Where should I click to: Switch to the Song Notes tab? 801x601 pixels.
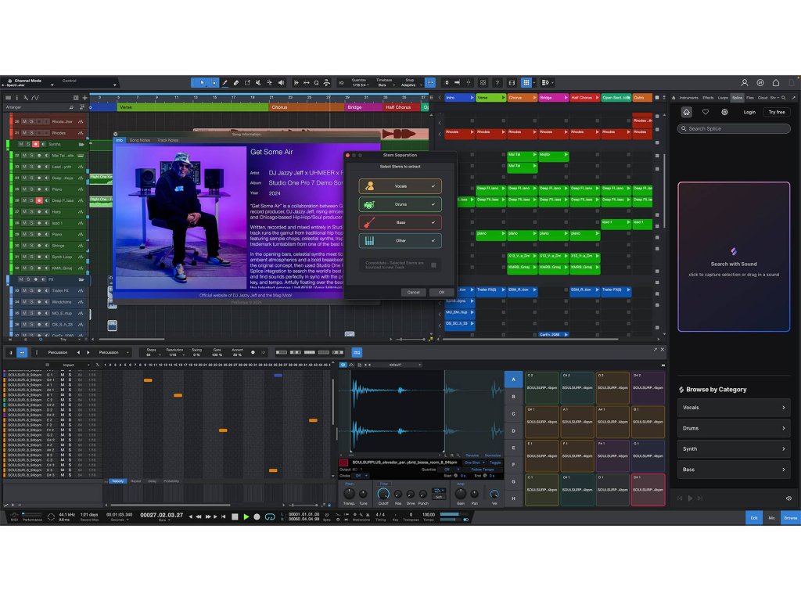click(139, 140)
